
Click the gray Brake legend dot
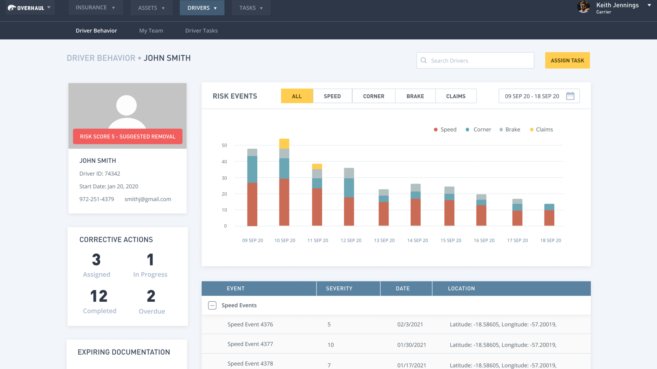tap(501, 129)
